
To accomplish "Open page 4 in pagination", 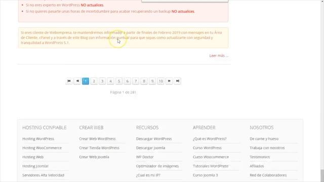I will pos(110,81).
